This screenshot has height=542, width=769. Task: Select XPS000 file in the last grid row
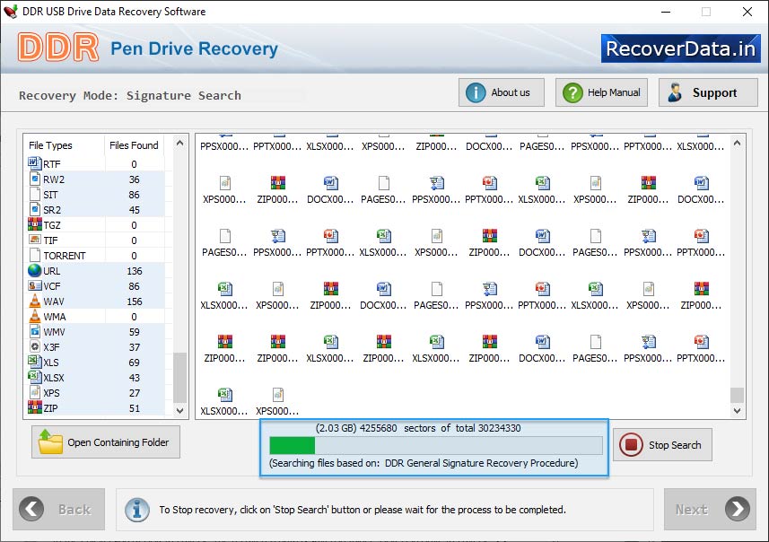click(x=277, y=402)
